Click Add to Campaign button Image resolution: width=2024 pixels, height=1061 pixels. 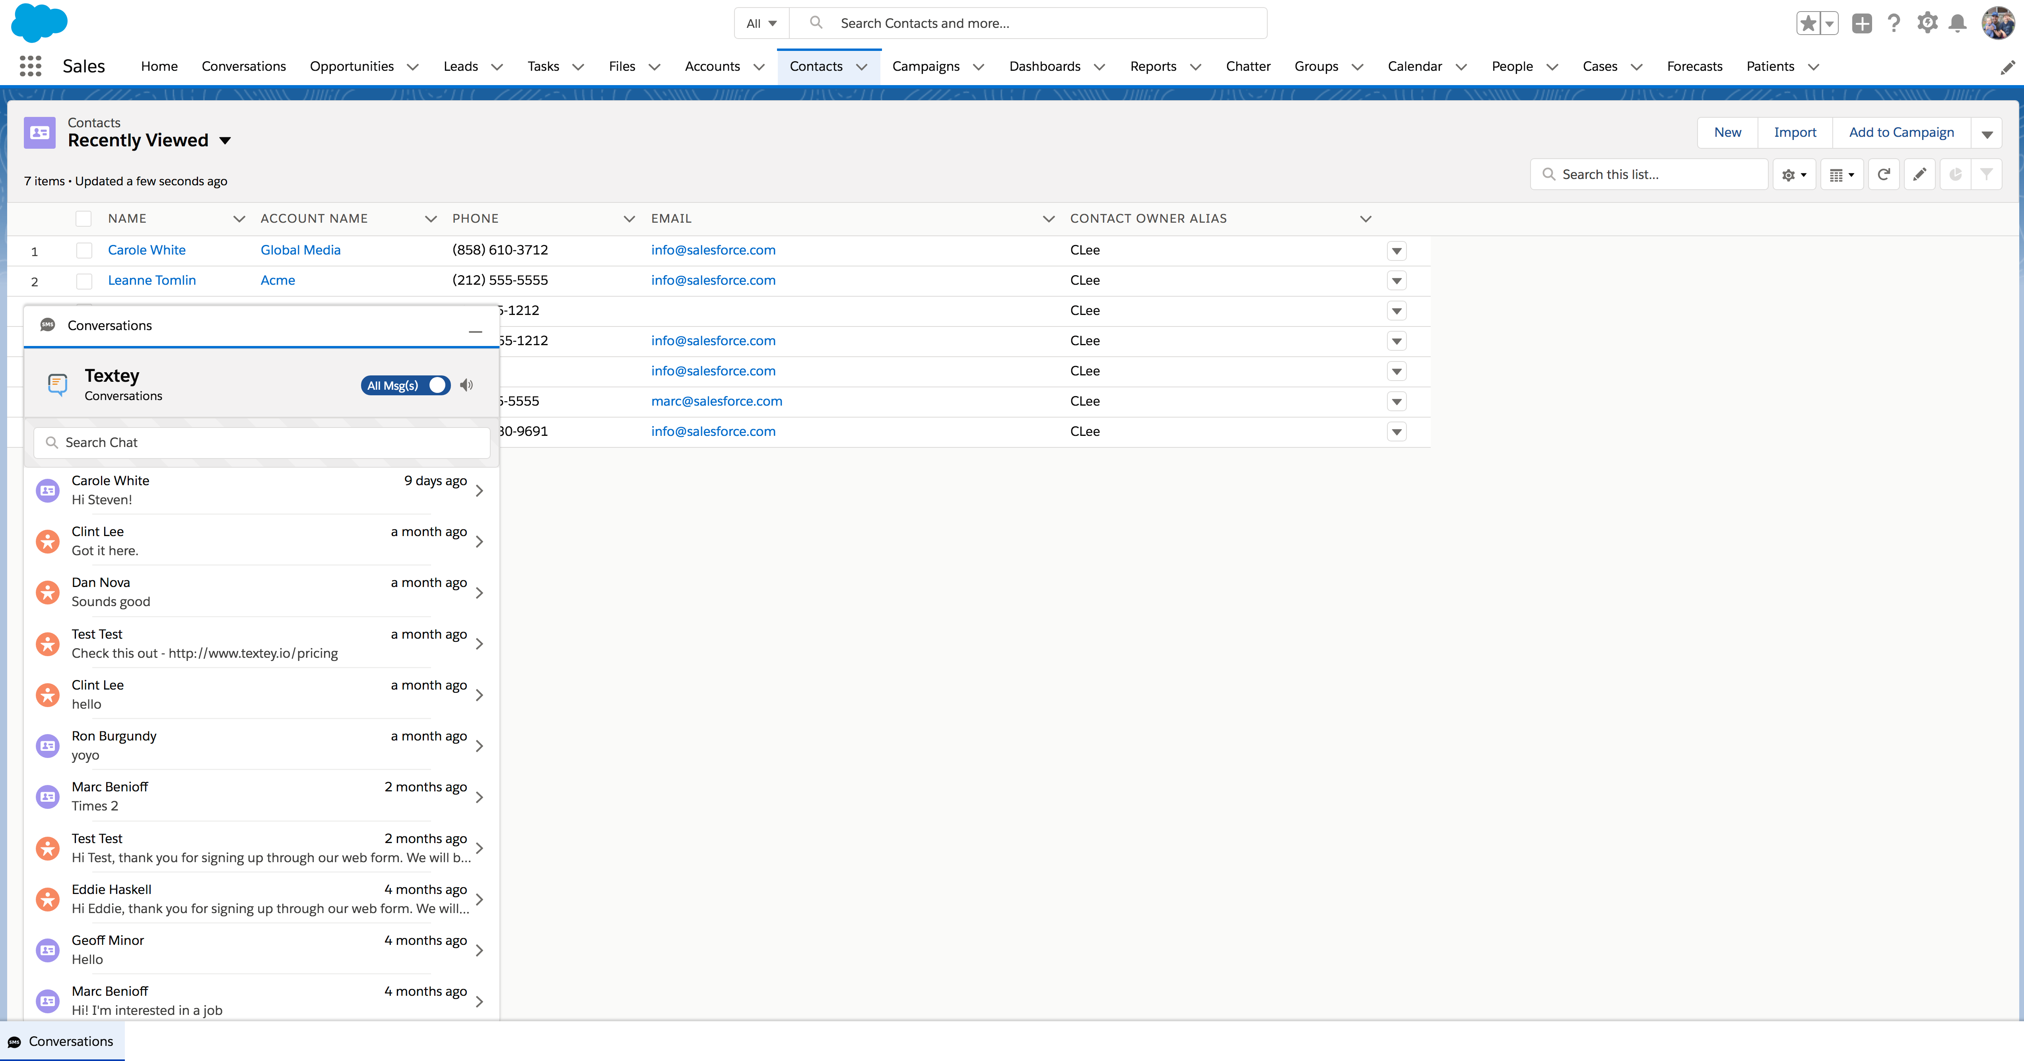pos(1902,132)
